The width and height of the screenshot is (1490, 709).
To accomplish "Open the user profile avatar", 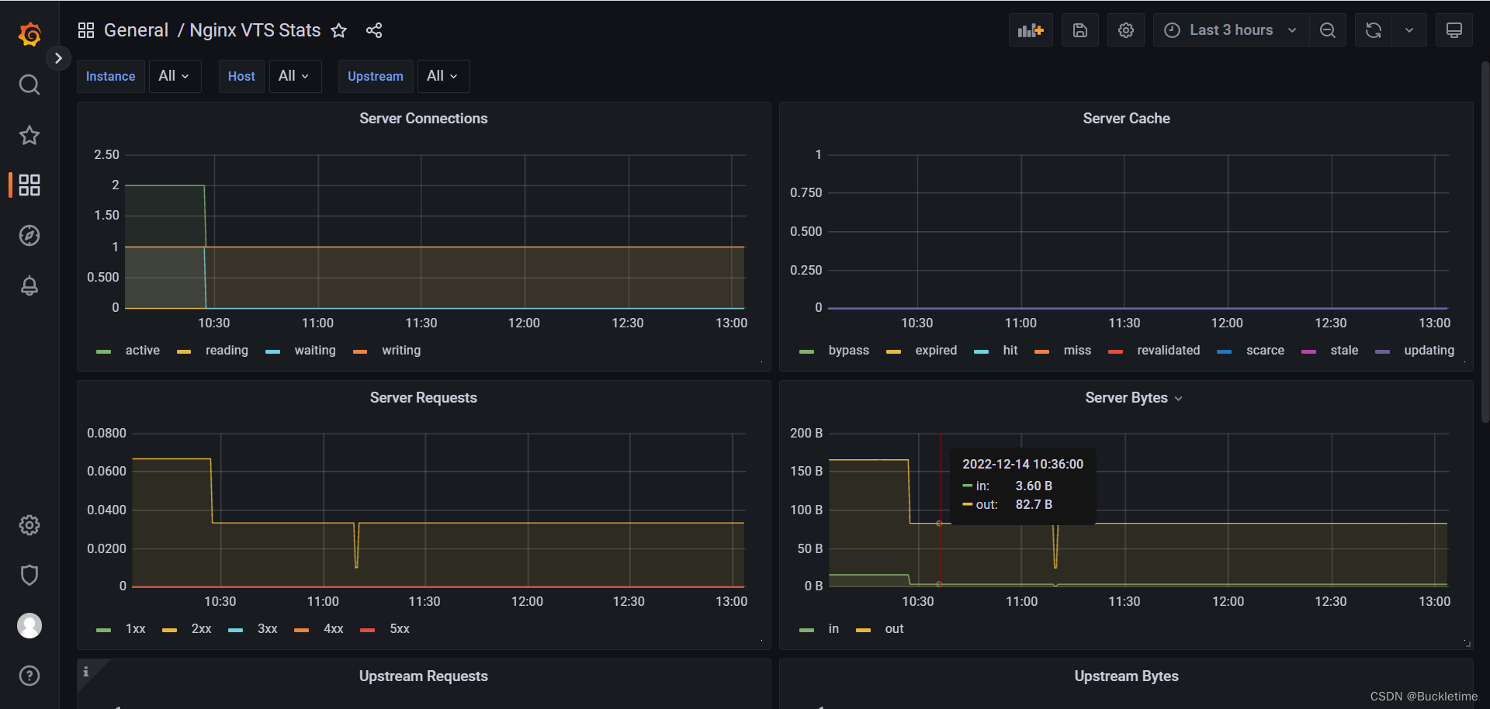I will (x=29, y=625).
